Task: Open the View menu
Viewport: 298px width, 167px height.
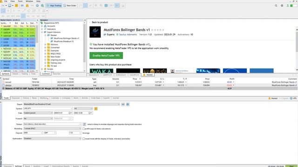Action: click(13, 1)
